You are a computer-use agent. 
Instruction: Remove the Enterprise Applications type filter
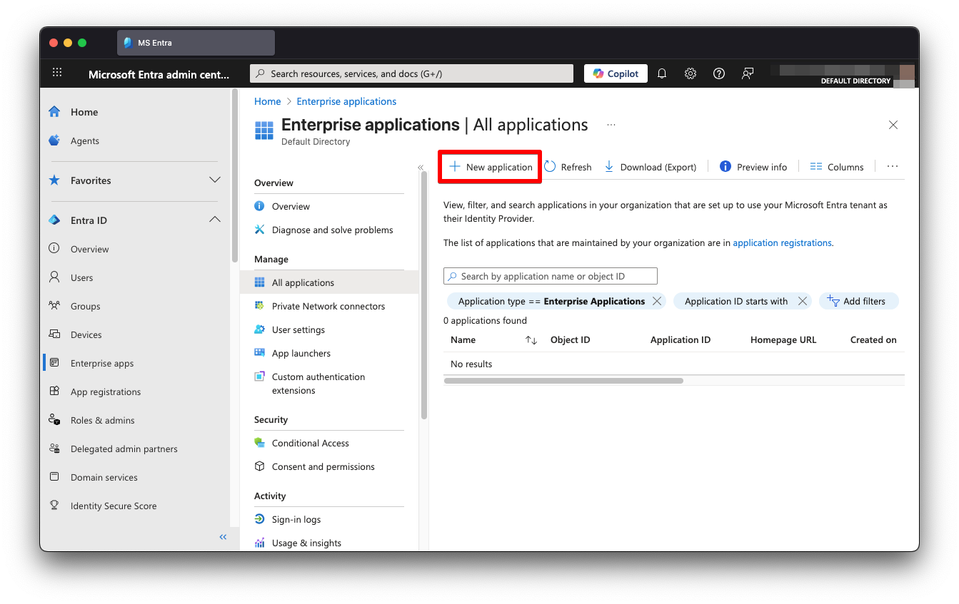[x=657, y=301]
